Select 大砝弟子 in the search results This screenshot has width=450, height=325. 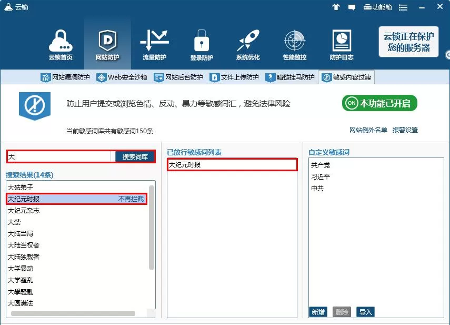[77, 187]
